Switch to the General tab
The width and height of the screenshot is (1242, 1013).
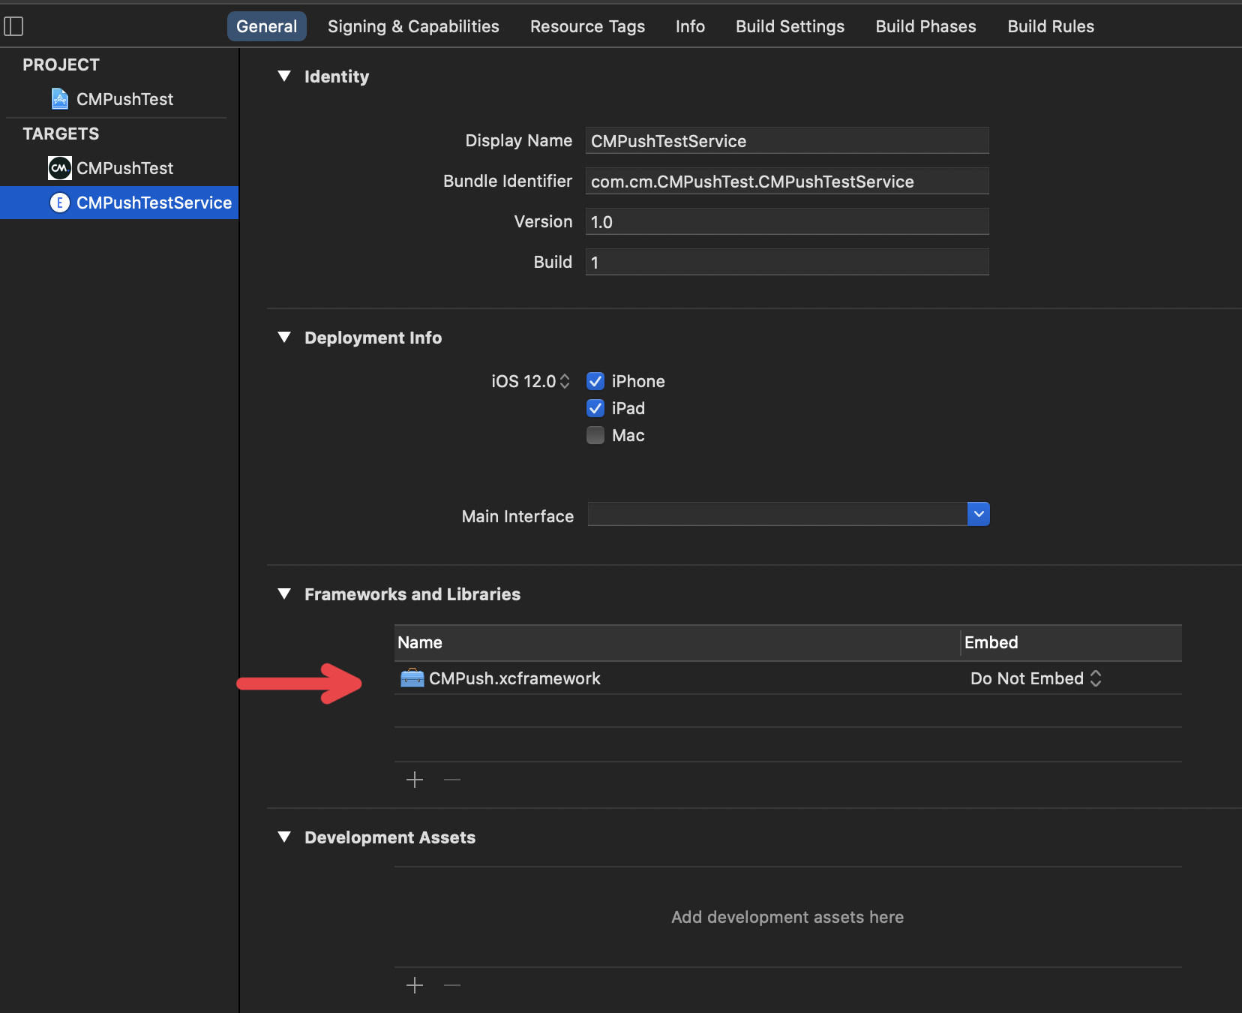coord(267,26)
